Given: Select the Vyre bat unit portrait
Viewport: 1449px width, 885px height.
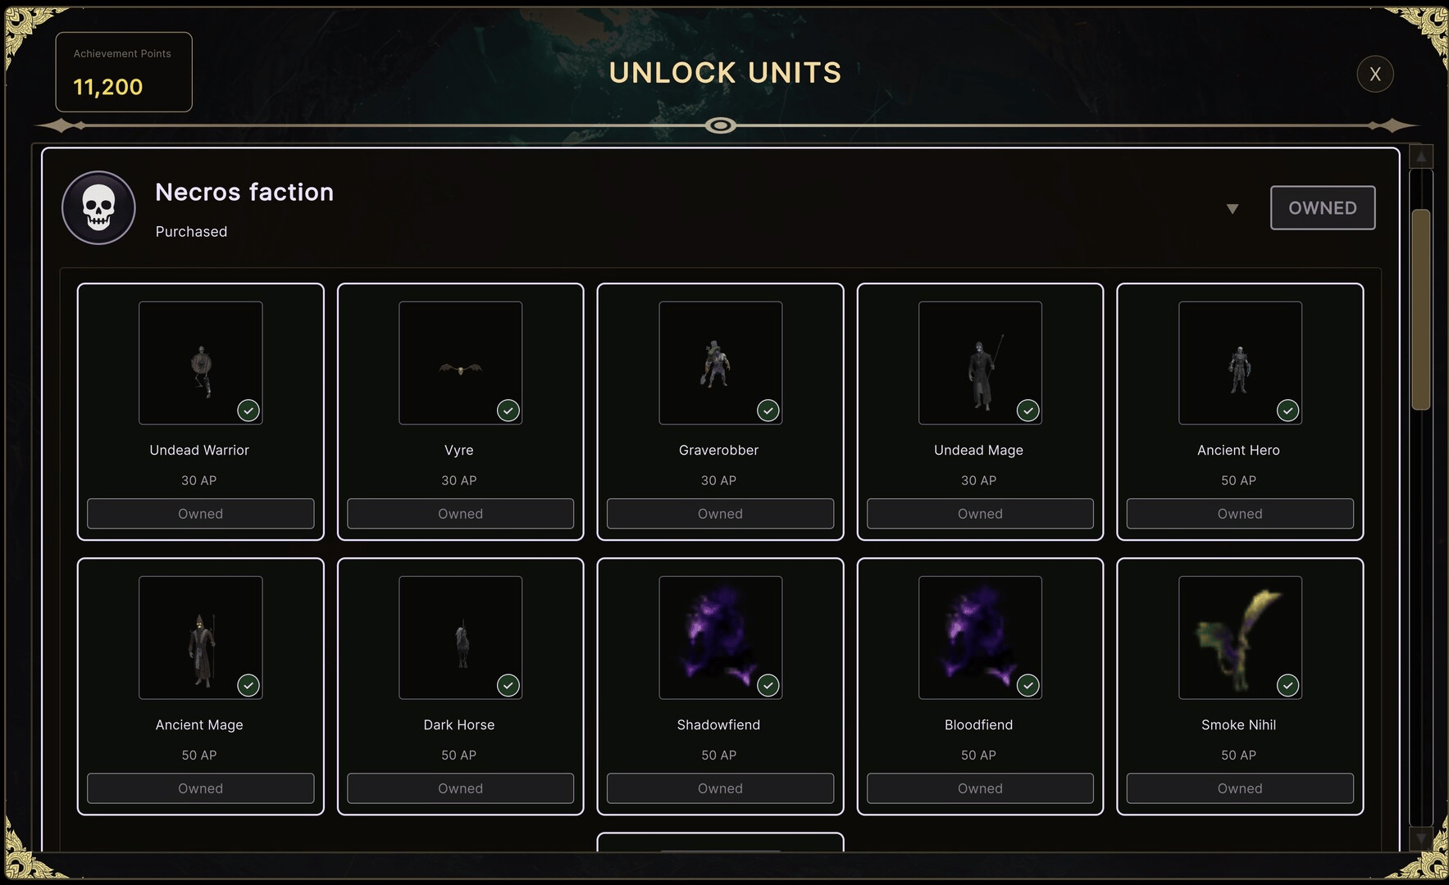Looking at the screenshot, I should 460,363.
